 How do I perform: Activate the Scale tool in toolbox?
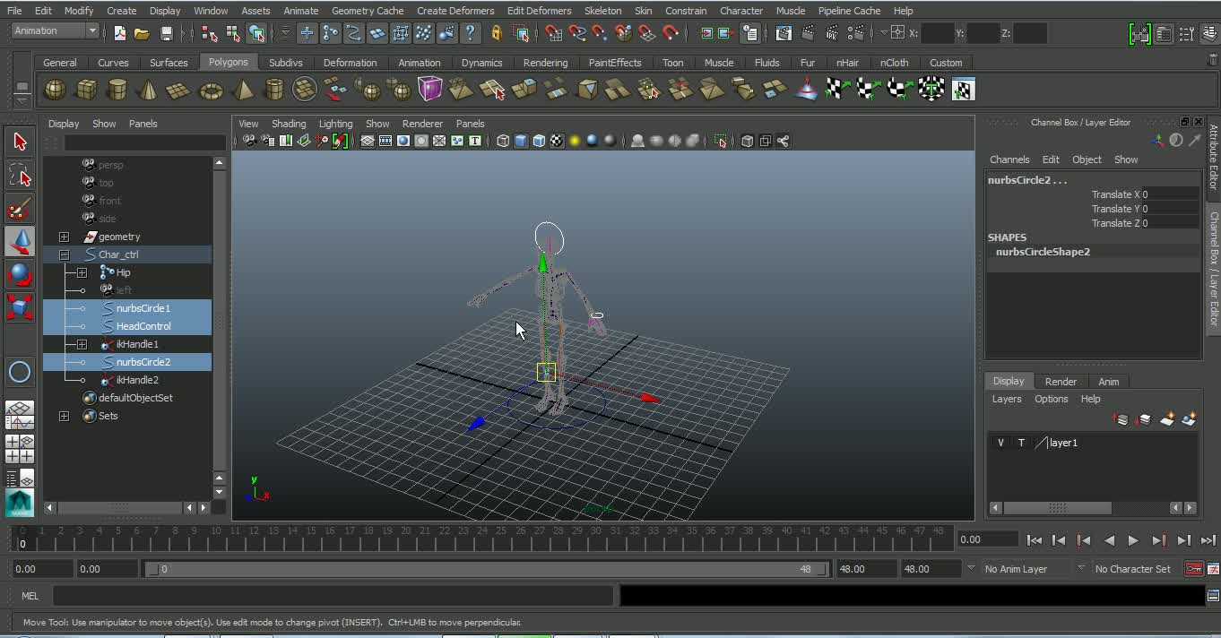(20, 306)
